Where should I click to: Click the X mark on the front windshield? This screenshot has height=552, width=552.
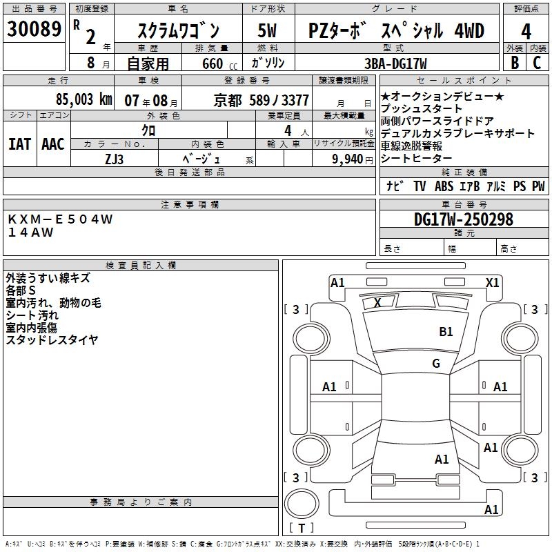pos(377,302)
